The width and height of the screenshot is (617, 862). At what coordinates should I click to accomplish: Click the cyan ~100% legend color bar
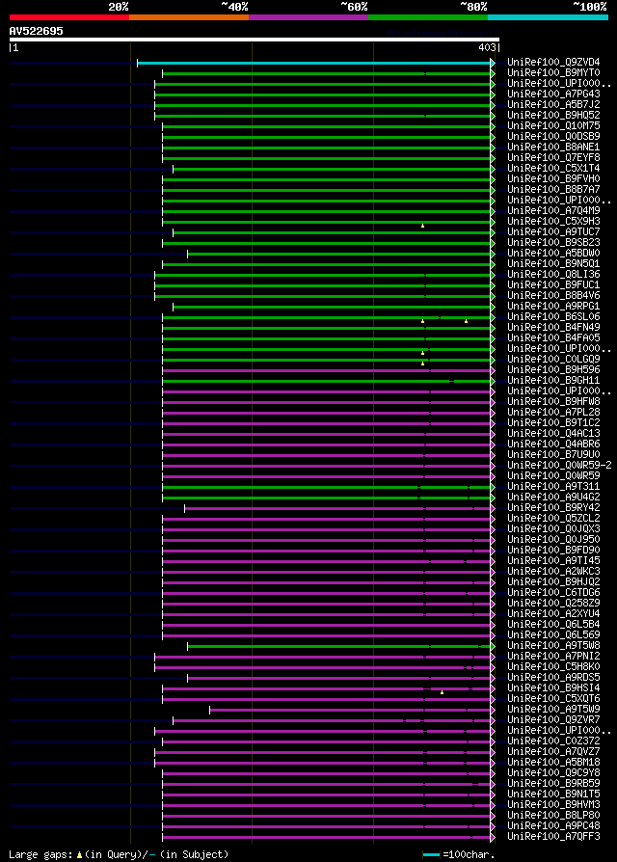pos(548,17)
